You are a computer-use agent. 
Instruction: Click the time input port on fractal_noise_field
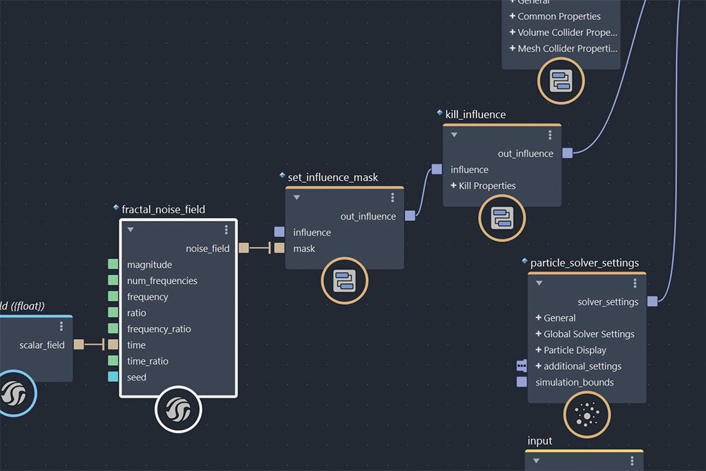113,345
